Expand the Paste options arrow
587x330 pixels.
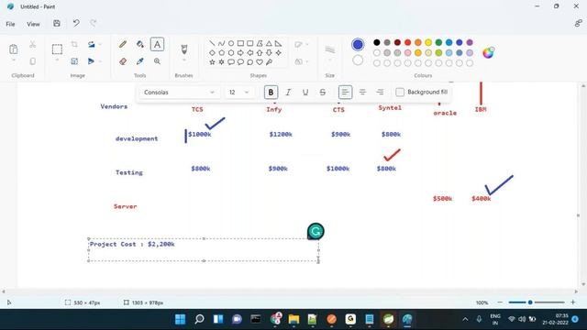(x=14, y=60)
